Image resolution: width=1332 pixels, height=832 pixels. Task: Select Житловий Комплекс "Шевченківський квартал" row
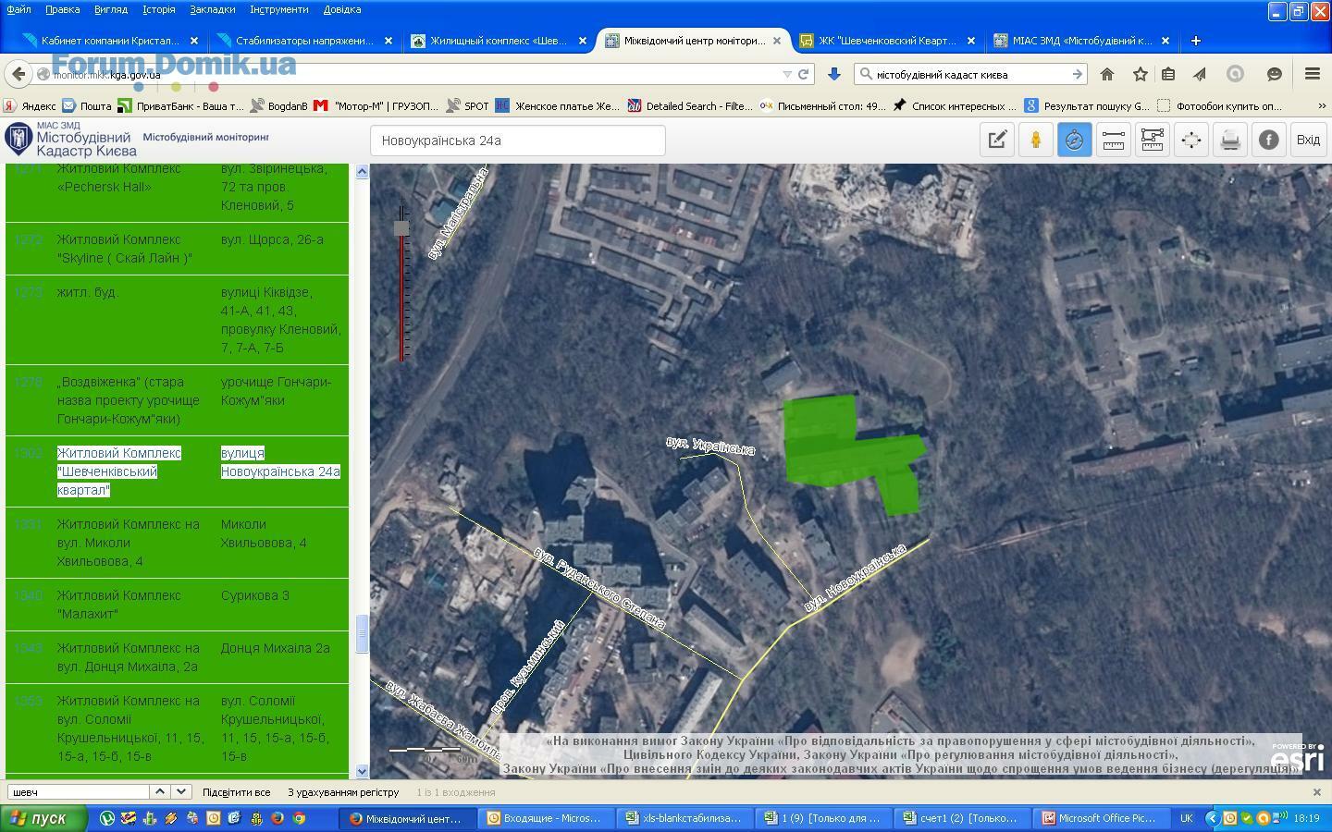(x=177, y=471)
